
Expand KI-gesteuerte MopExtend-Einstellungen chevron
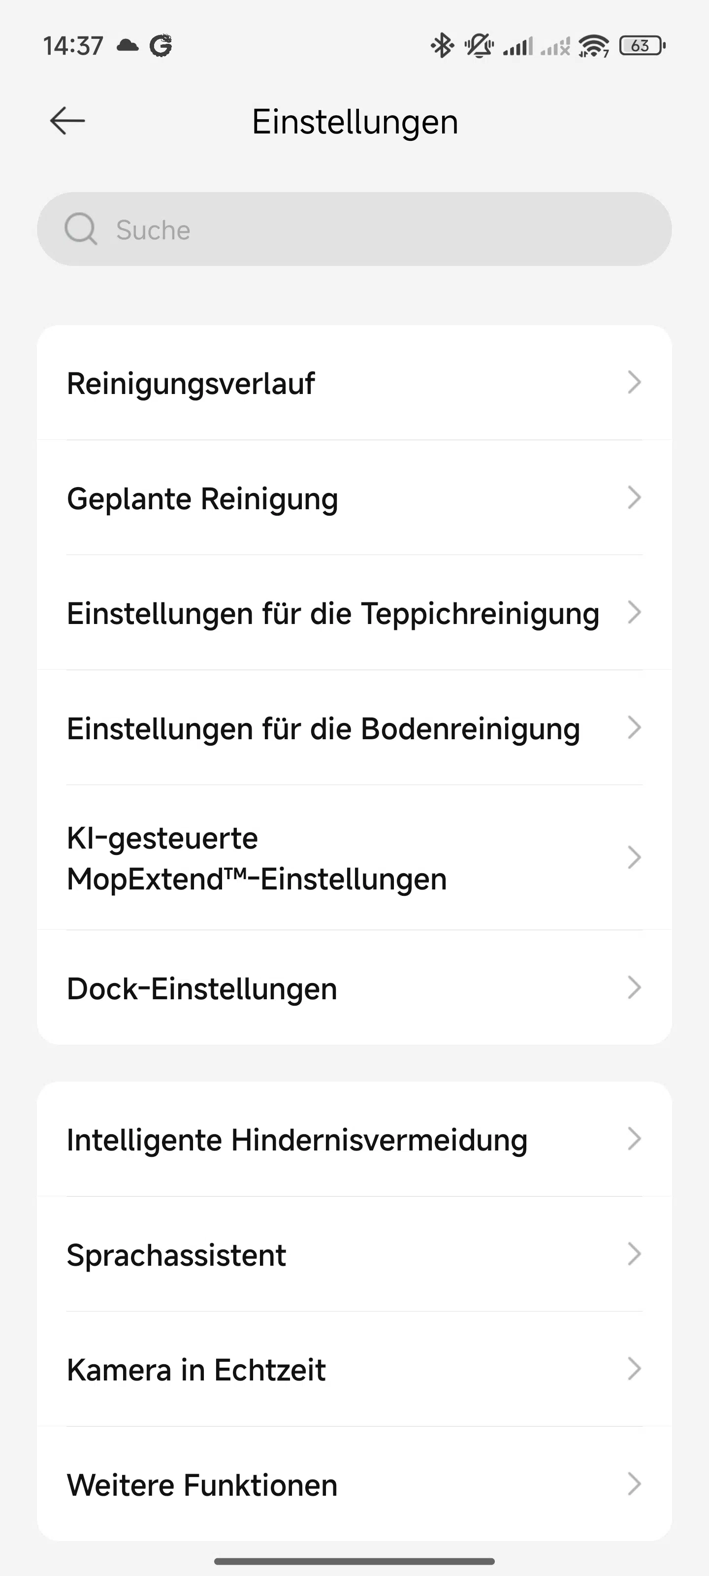tap(634, 858)
